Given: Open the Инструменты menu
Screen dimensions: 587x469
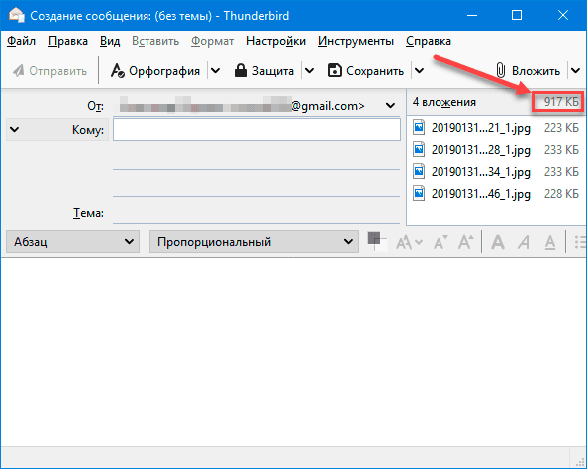Looking at the screenshot, I should pos(356,41).
